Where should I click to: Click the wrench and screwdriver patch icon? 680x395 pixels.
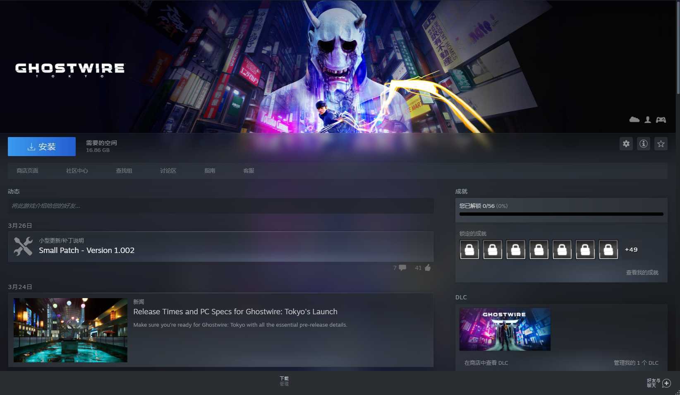click(x=23, y=246)
